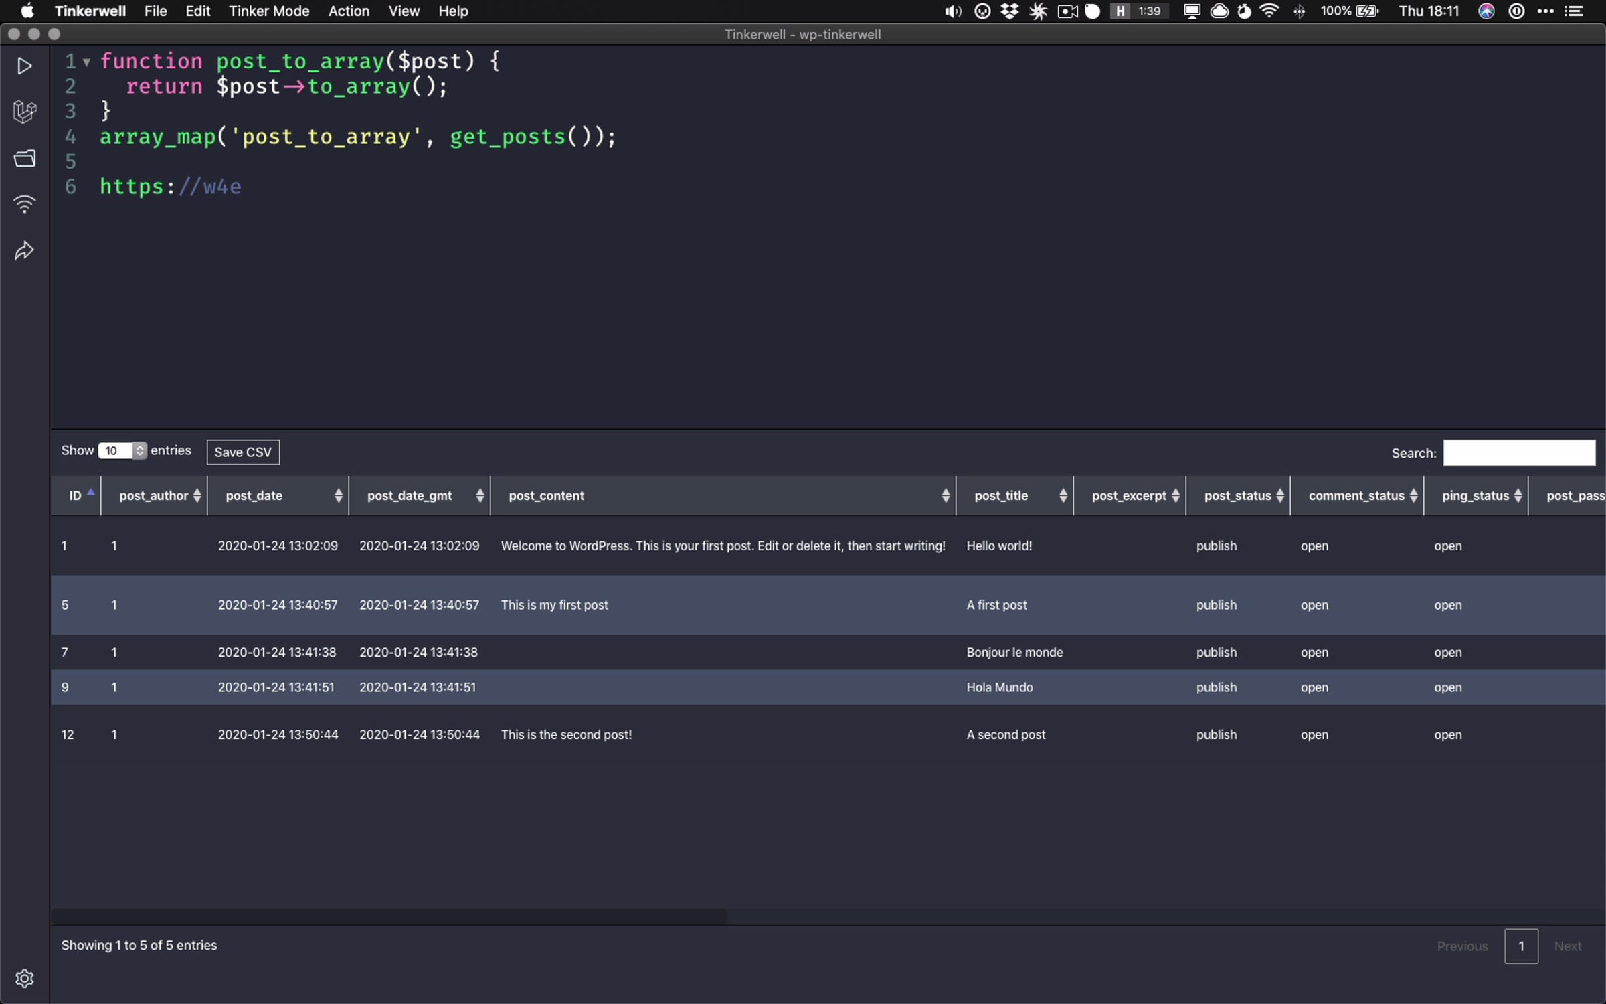The image size is (1606, 1004).
Task: Open the File menu
Action: 155,11
